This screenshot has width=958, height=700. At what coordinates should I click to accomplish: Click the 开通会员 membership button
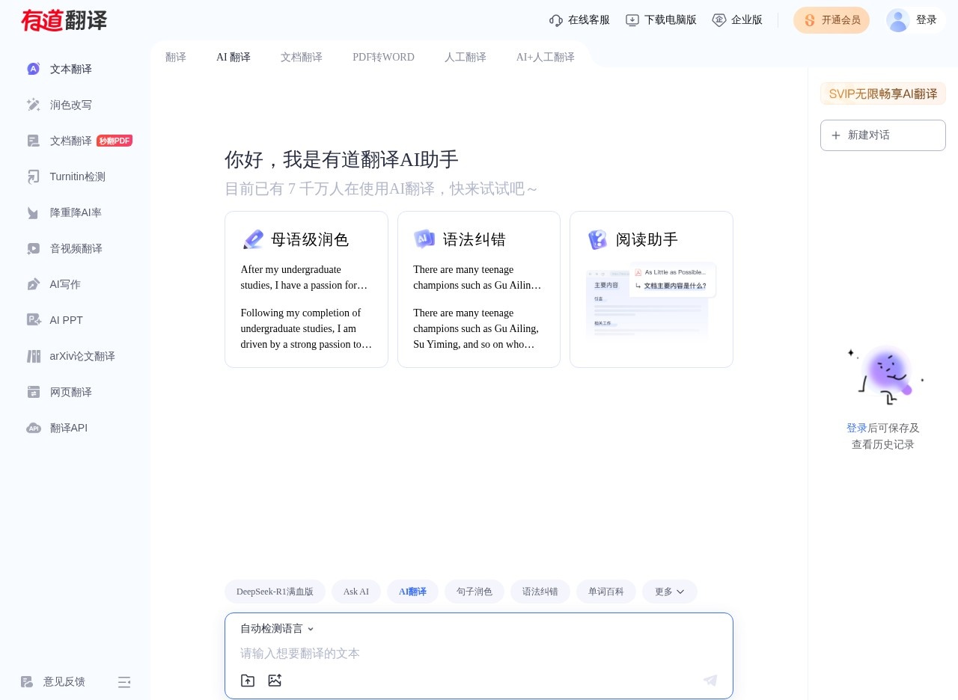(832, 20)
